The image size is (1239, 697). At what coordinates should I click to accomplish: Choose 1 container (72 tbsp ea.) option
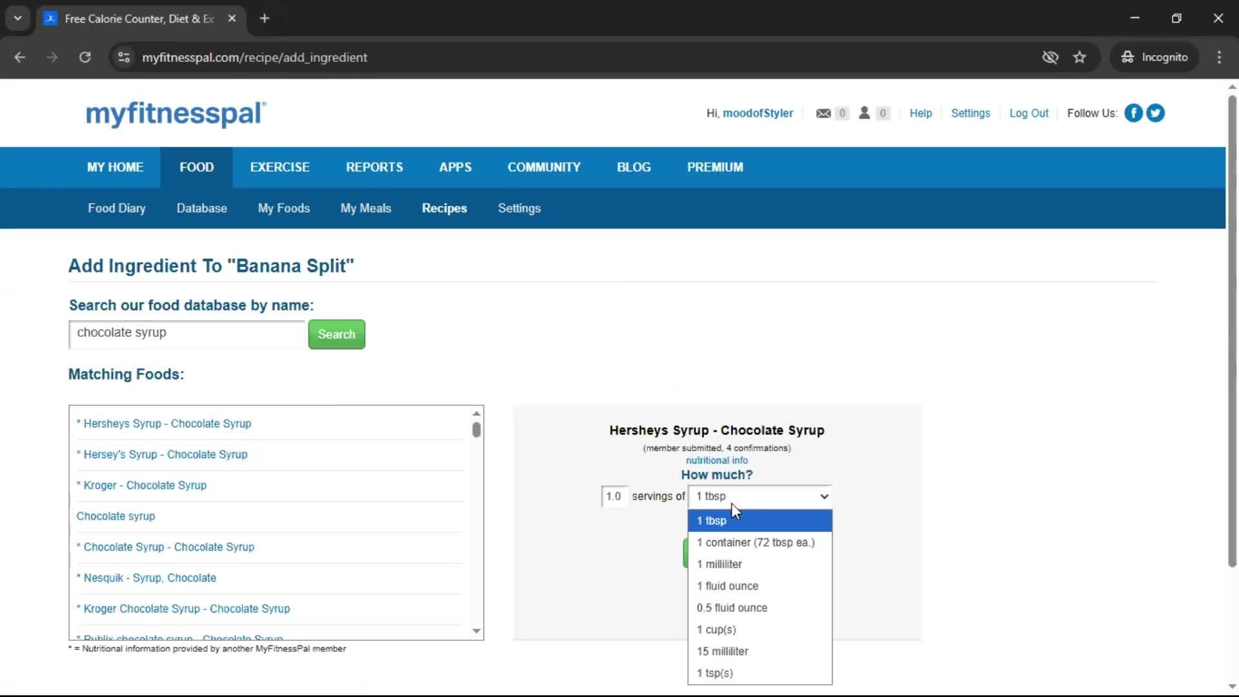pos(760,543)
